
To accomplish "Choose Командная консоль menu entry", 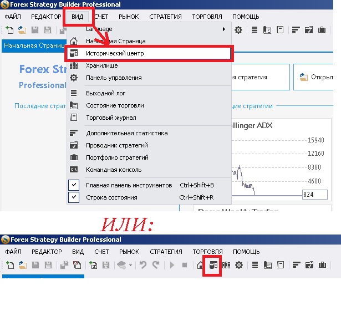I will coord(149,170).
